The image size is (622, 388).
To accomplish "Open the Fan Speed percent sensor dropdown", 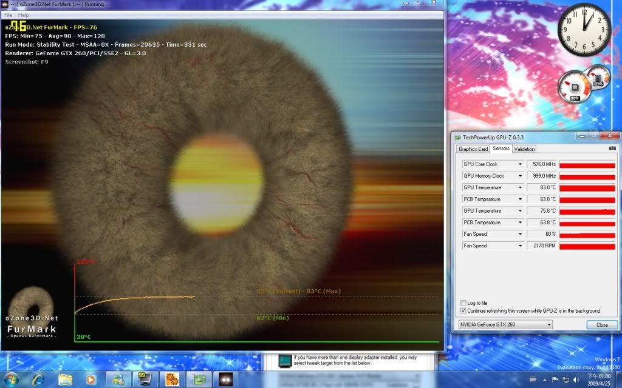I will tap(520, 235).
